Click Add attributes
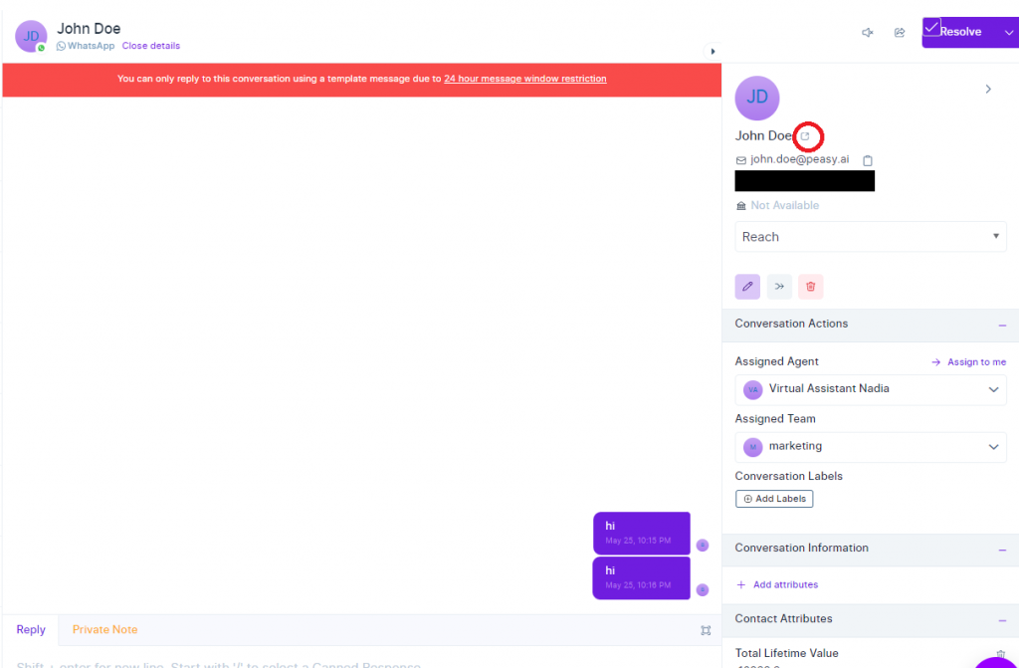 point(777,584)
